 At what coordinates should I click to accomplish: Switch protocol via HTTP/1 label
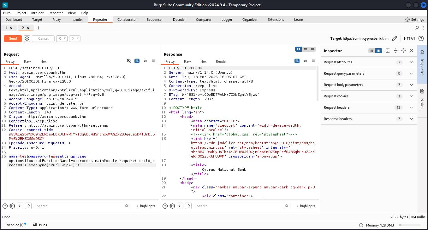[409, 38]
